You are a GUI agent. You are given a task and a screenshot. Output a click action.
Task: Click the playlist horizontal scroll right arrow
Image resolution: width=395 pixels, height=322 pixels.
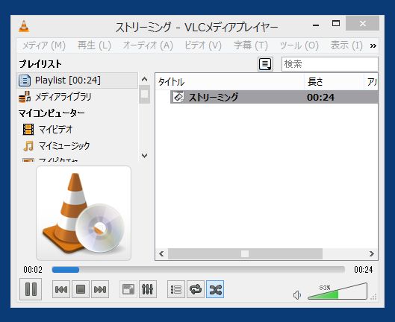[x=372, y=254]
